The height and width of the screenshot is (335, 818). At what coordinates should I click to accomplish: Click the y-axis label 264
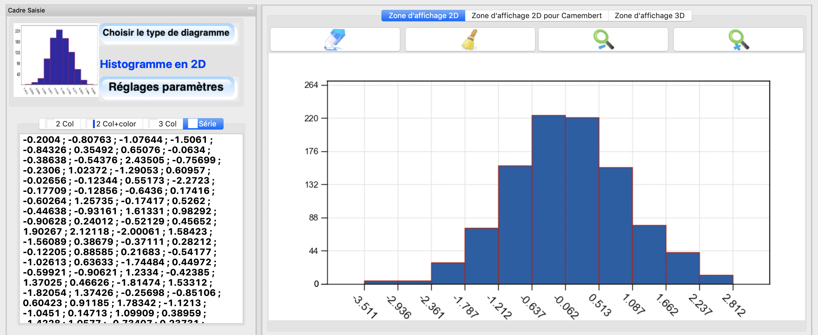coord(311,85)
